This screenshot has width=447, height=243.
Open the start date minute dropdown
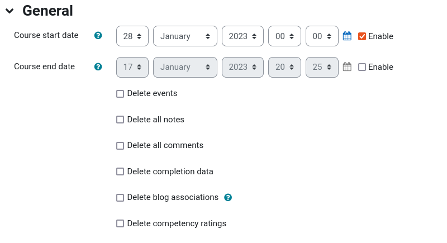click(322, 36)
